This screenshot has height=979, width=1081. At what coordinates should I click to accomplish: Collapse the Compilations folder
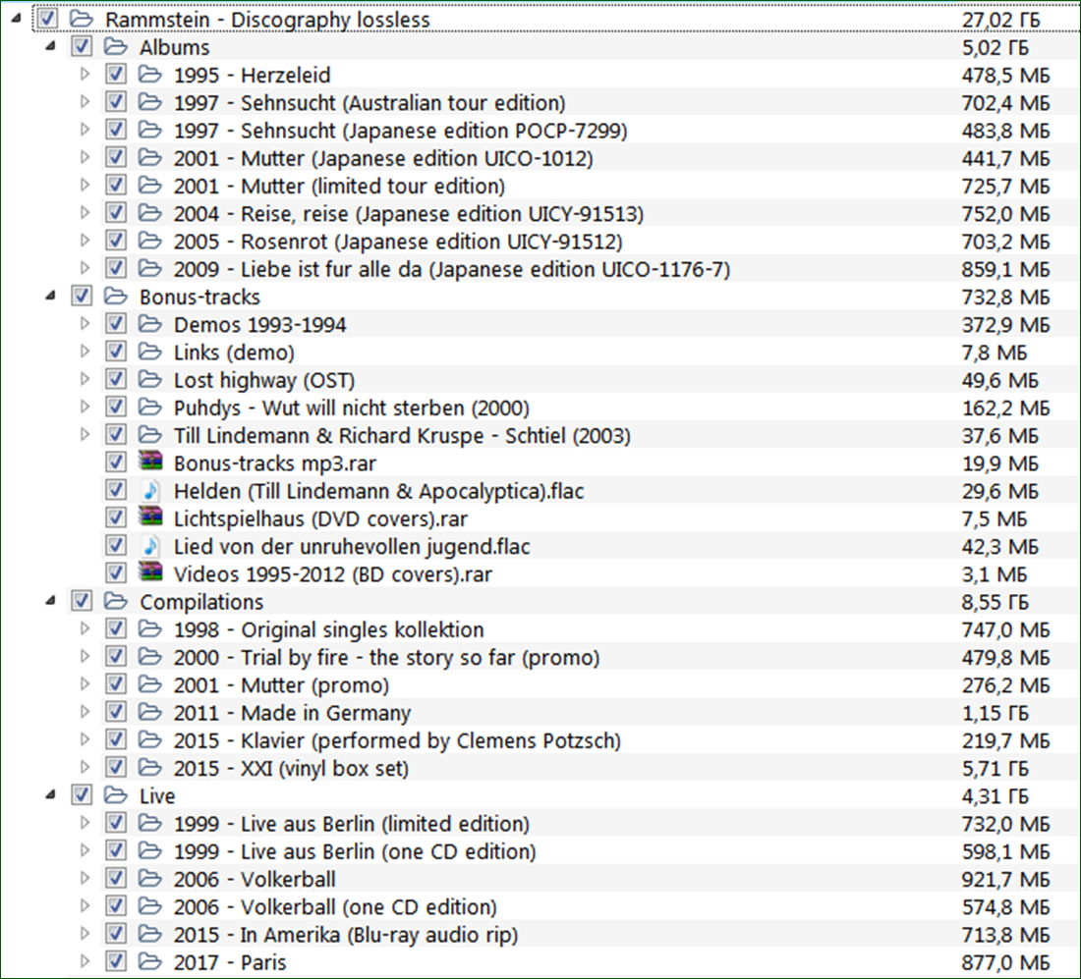pos(50,602)
